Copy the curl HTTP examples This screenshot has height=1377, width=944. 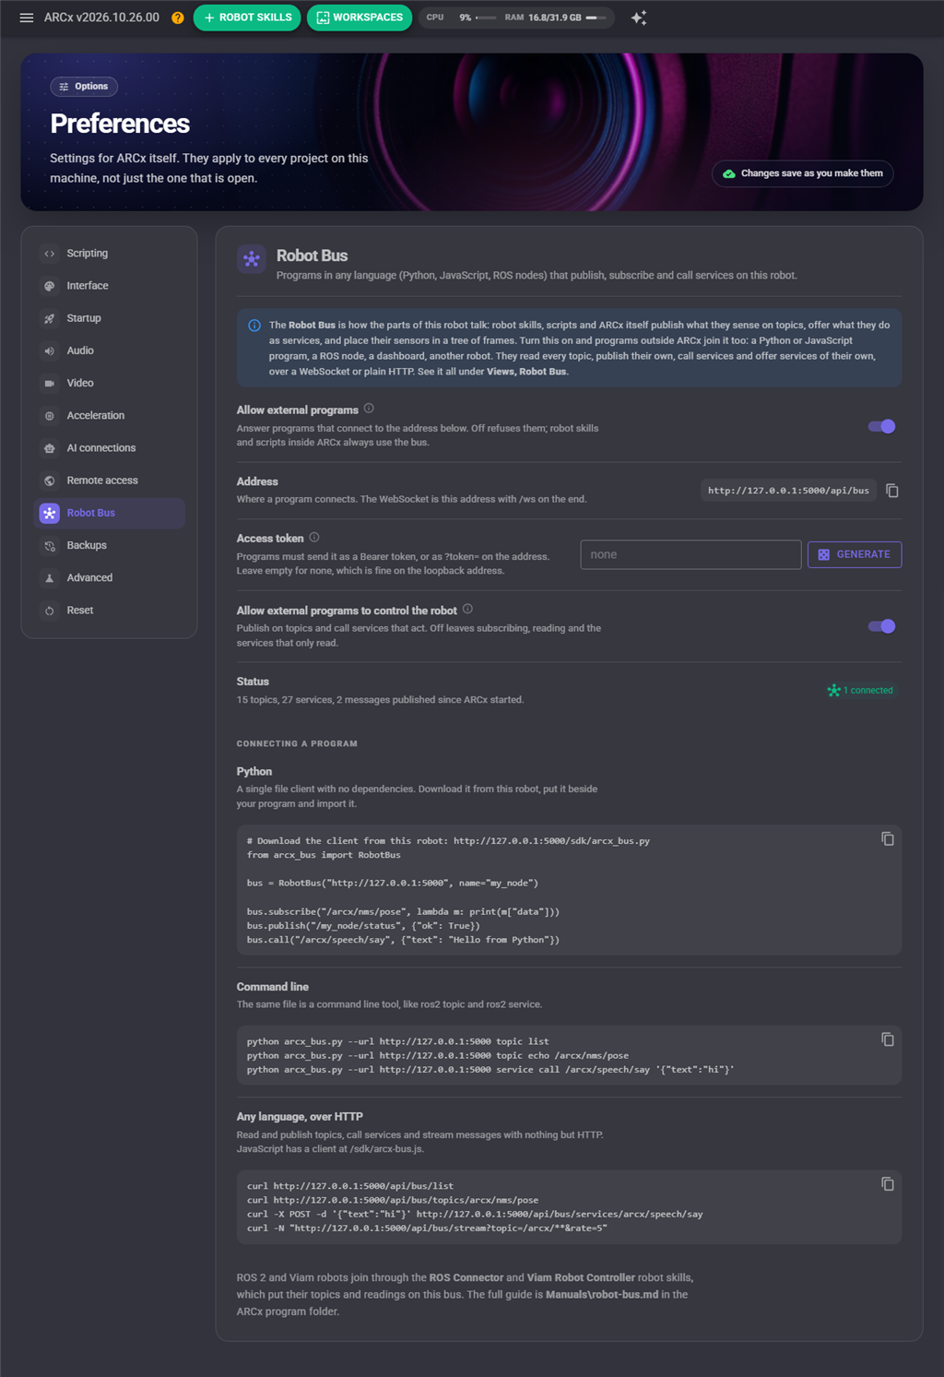point(888,1184)
